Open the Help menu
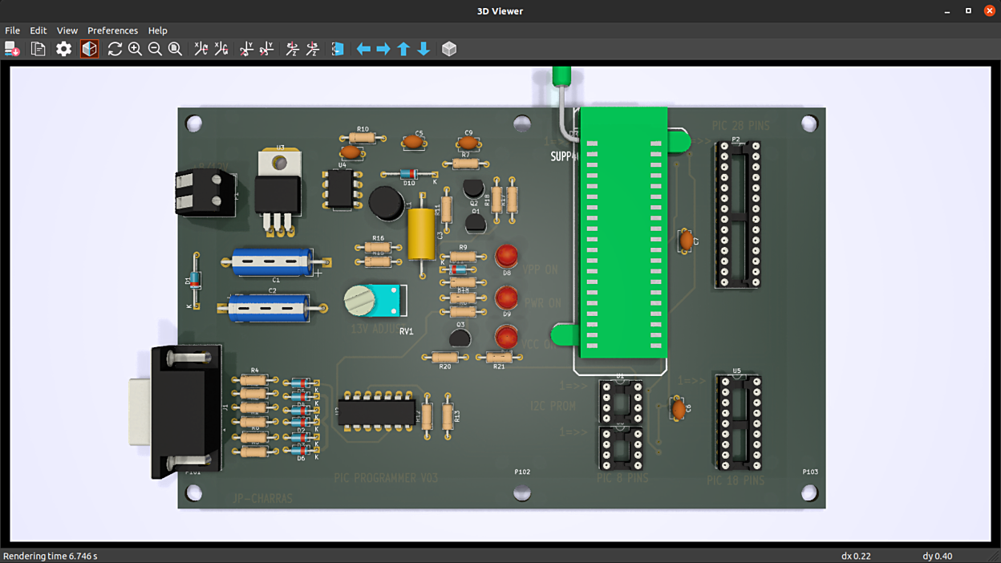The width and height of the screenshot is (1001, 563). pyautogui.click(x=158, y=30)
